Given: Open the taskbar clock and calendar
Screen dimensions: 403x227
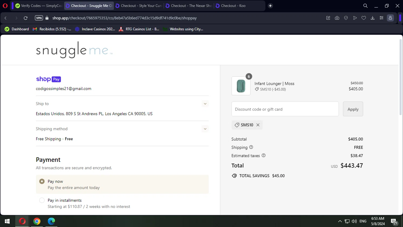Looking at the screenshot, I should pyautogui.click(x=378, y=221).
